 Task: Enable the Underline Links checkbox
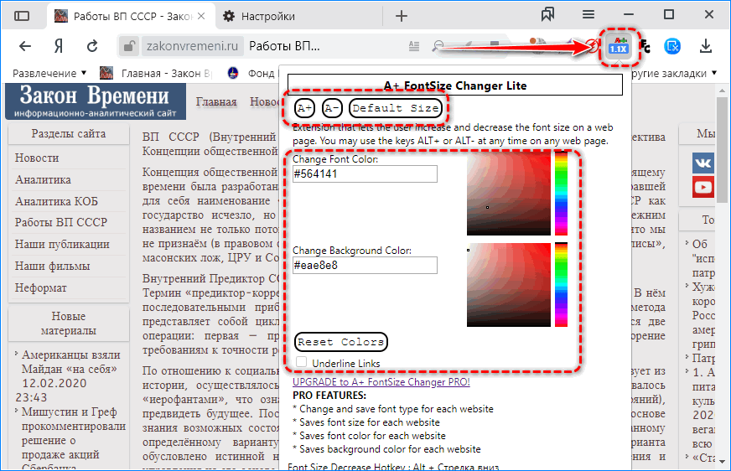[302, 363]
